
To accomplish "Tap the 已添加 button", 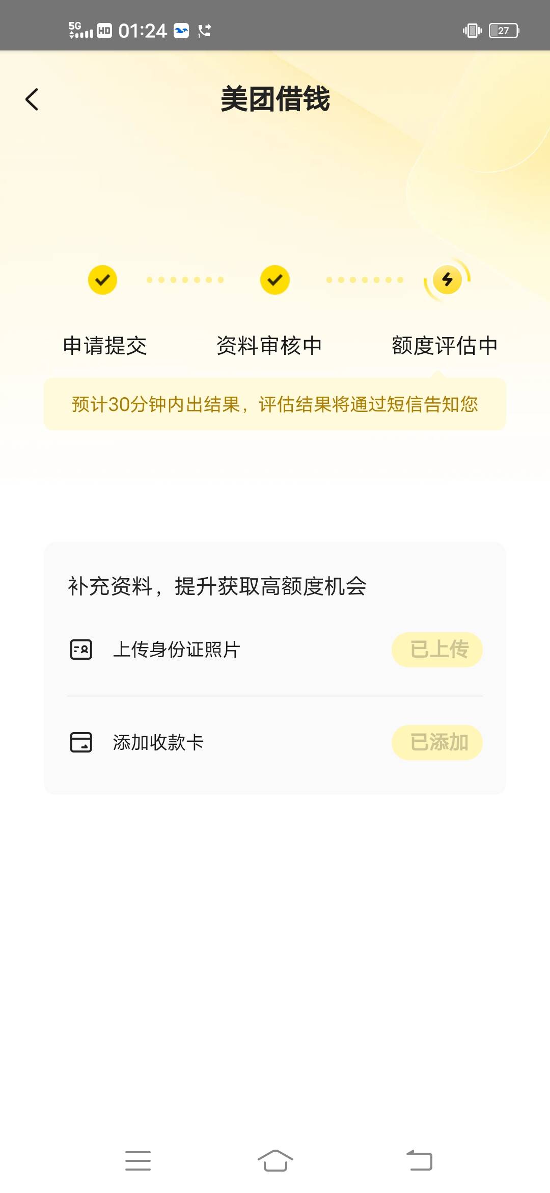I will tap(437, 742).
